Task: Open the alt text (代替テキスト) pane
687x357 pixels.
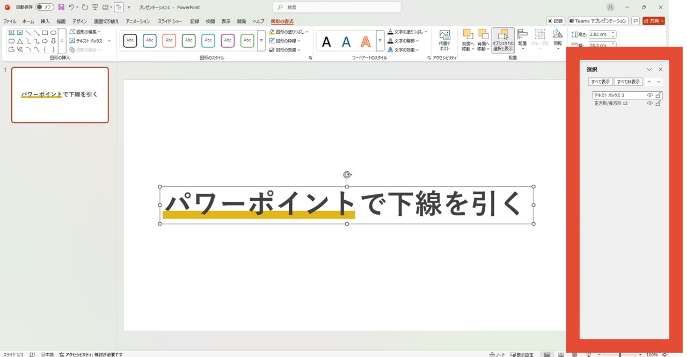Action: pyautogui.click(x=444, y=41)
